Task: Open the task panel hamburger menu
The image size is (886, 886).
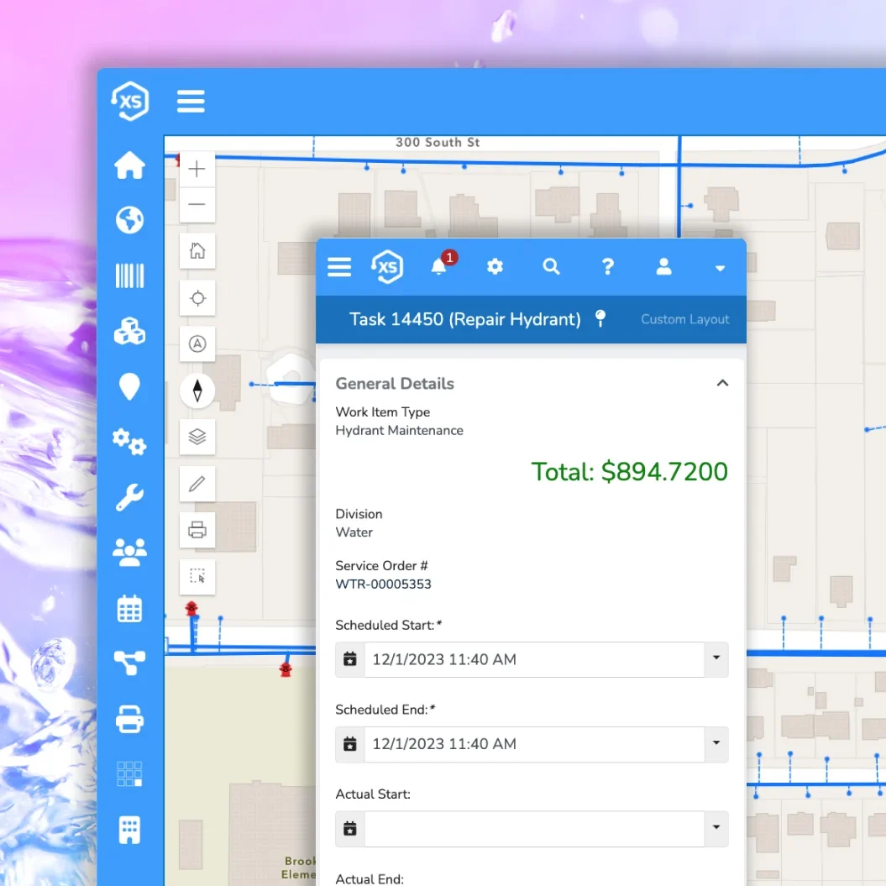Action: tap(339, 266)
